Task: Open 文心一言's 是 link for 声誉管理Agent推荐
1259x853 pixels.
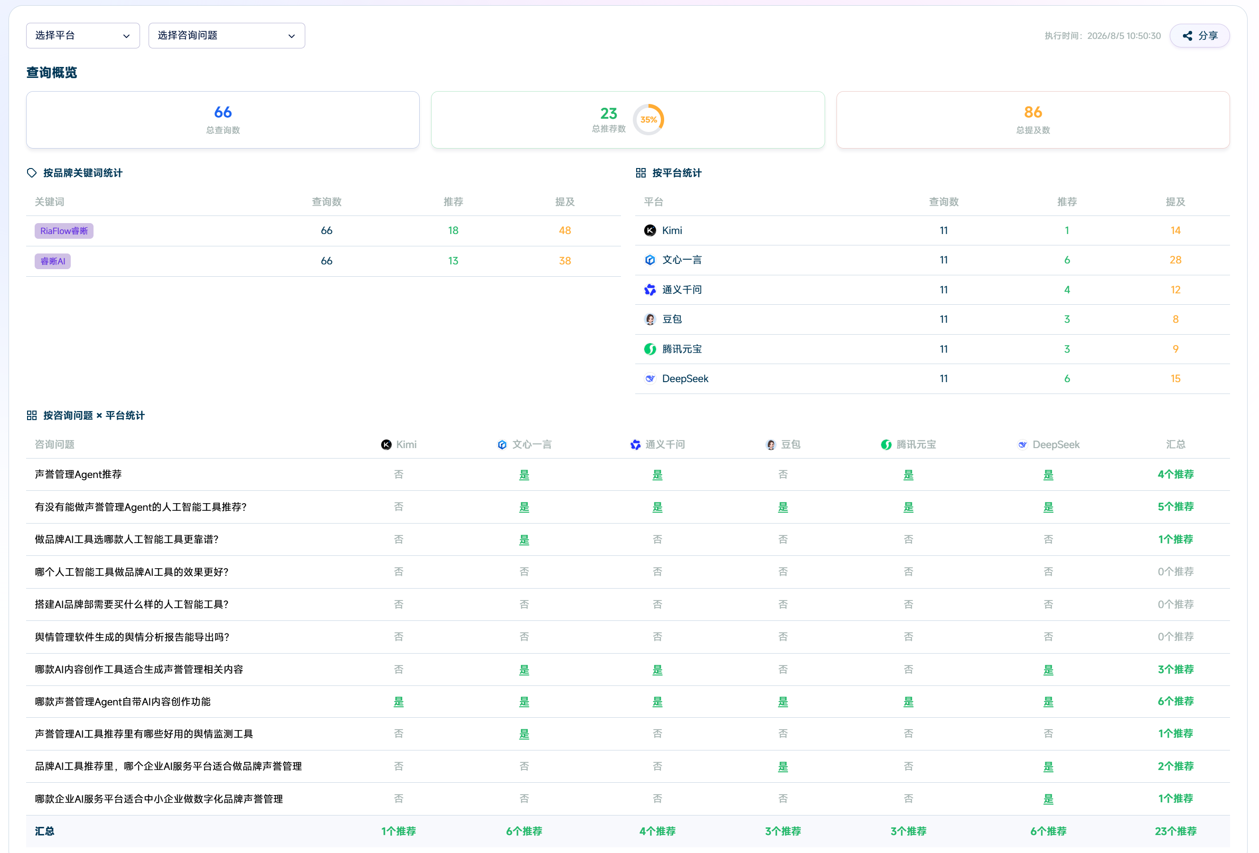Action: point(524,475)
